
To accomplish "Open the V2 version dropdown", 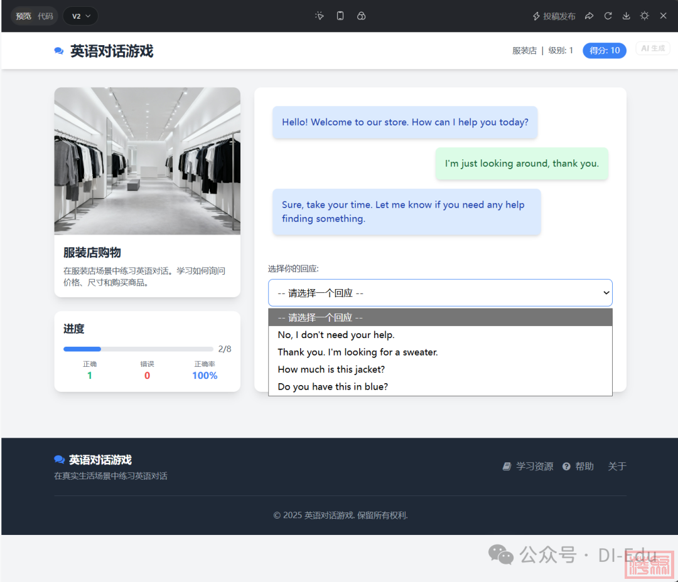I will point(81,16).
